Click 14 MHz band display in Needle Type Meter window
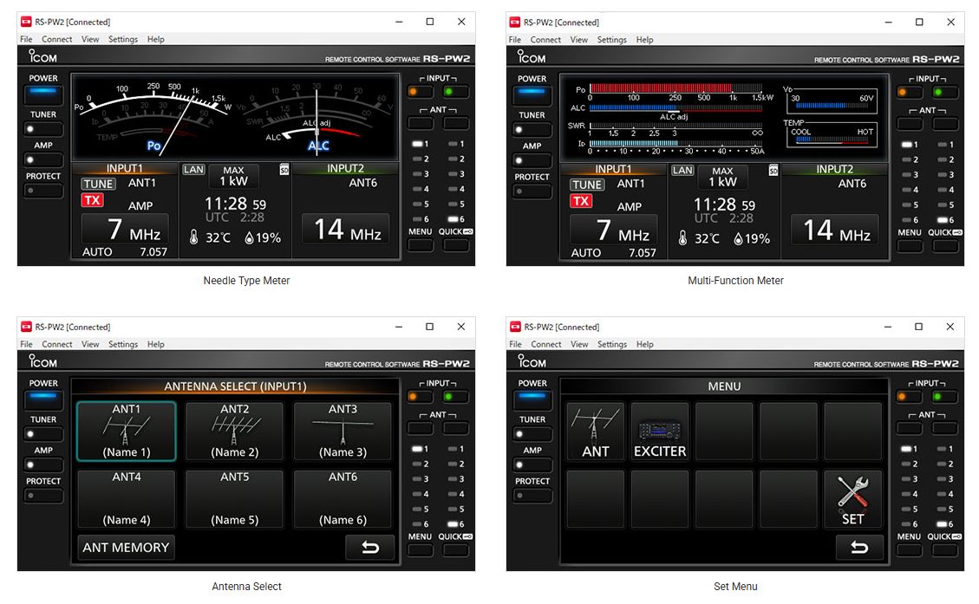This screenshot has height=604, width=979. [x=347, y=230]
